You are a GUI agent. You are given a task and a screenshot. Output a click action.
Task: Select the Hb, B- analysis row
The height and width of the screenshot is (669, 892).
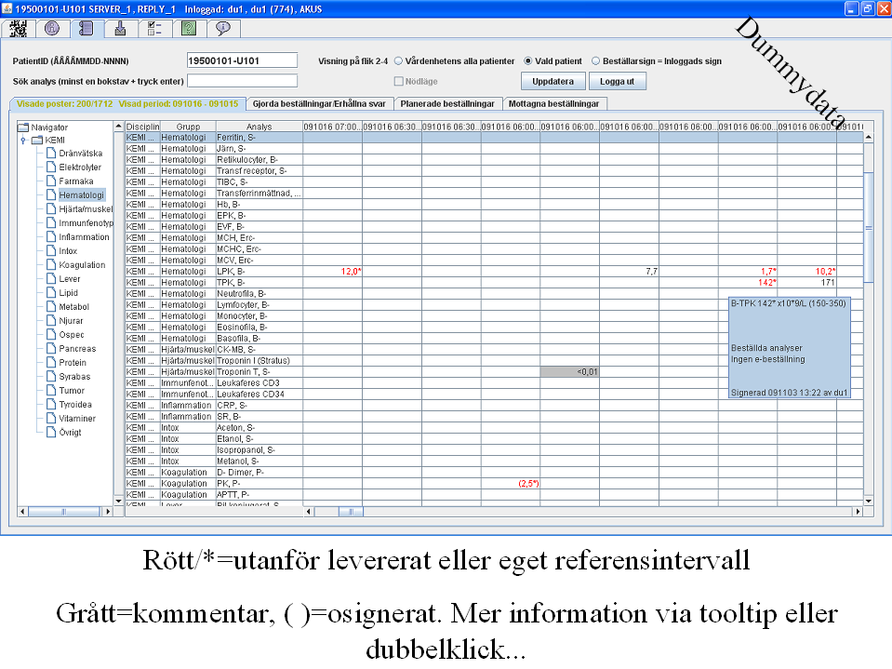(494, 204)
